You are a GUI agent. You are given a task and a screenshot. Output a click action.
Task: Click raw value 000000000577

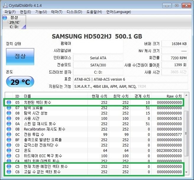point(169,134)
